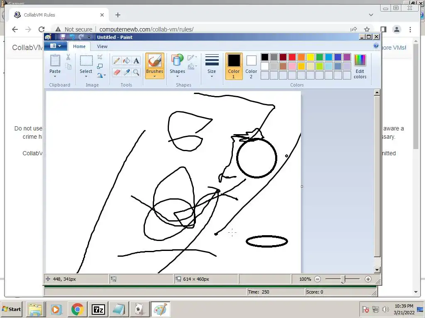
Task: Go back in Chrome
Action: [15, 29]
